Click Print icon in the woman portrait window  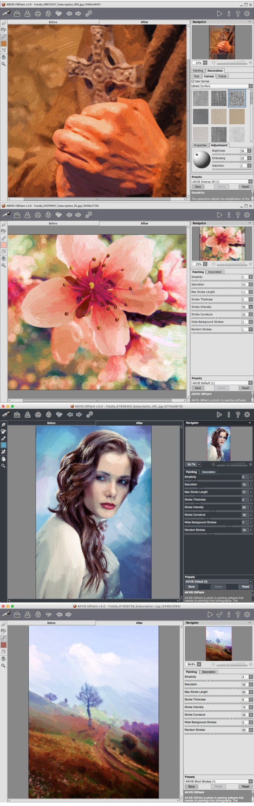click(38, 414)
